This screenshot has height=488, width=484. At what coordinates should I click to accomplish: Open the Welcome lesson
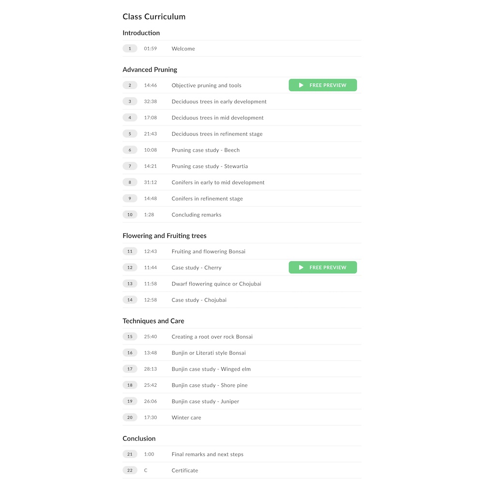click(x=183, y=48)
